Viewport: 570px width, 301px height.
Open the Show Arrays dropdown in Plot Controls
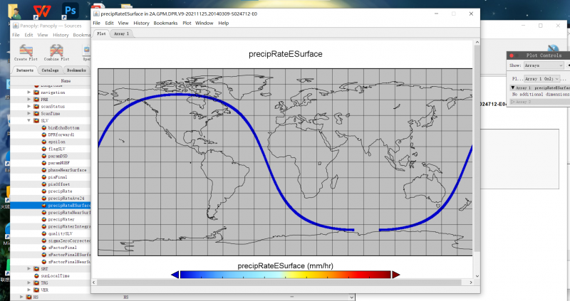(538, 65)
